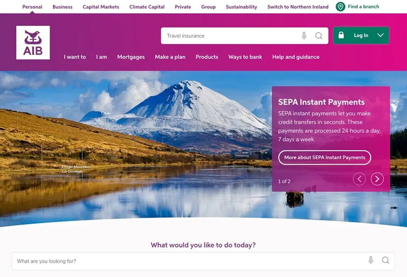
Task: Expand the Log In dropdown chevron
Action: click(x=380, y=35)
